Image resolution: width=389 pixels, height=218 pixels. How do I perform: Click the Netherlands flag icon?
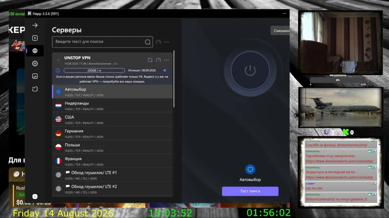click(x=58, y=105)
